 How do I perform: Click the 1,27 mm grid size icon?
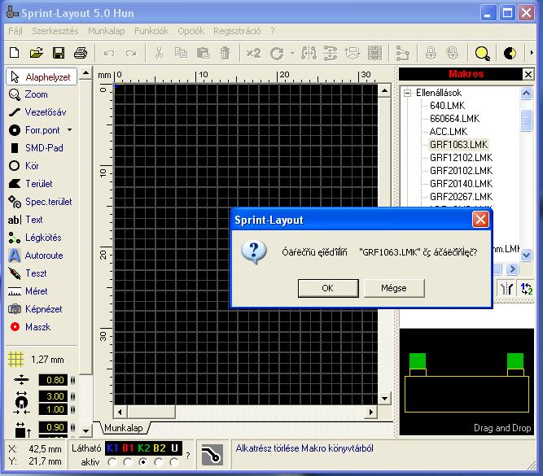point(16,359)
